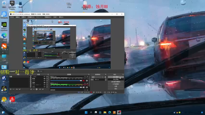205x115 pixels.
Task: Open Microsoft Edge desktop shortcut
Action: tap(4, 37)
